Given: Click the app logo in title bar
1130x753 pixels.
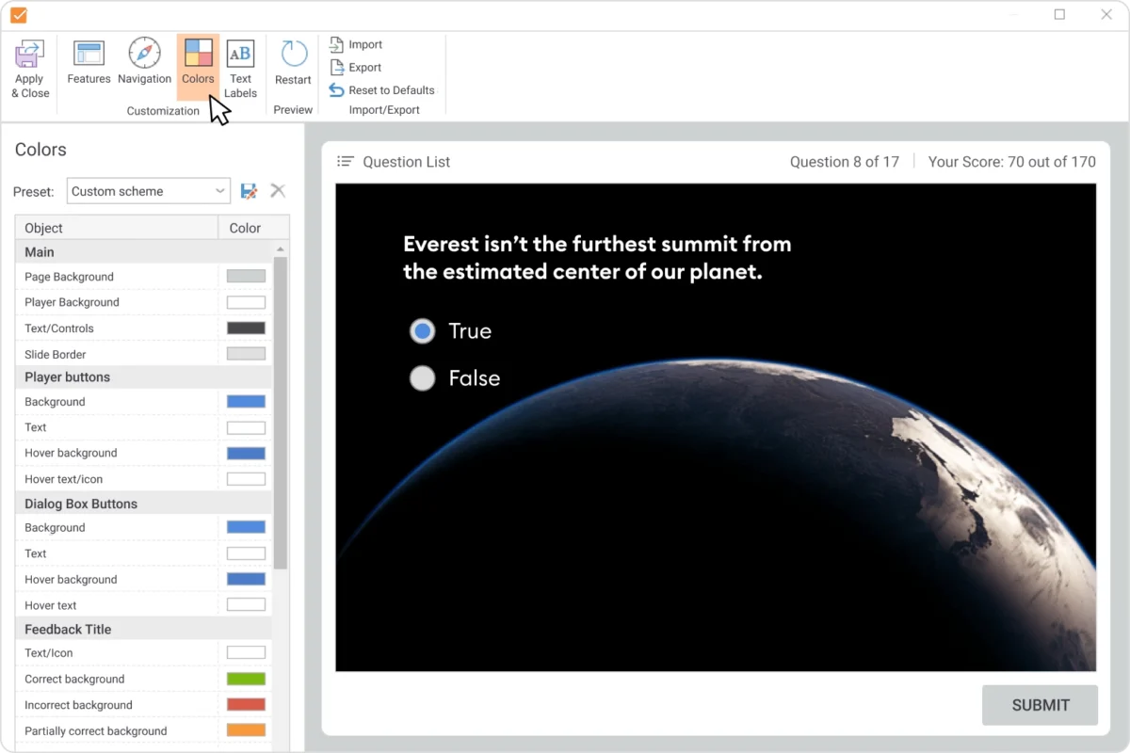Looking at the screenshot, I should click(19, 15).
